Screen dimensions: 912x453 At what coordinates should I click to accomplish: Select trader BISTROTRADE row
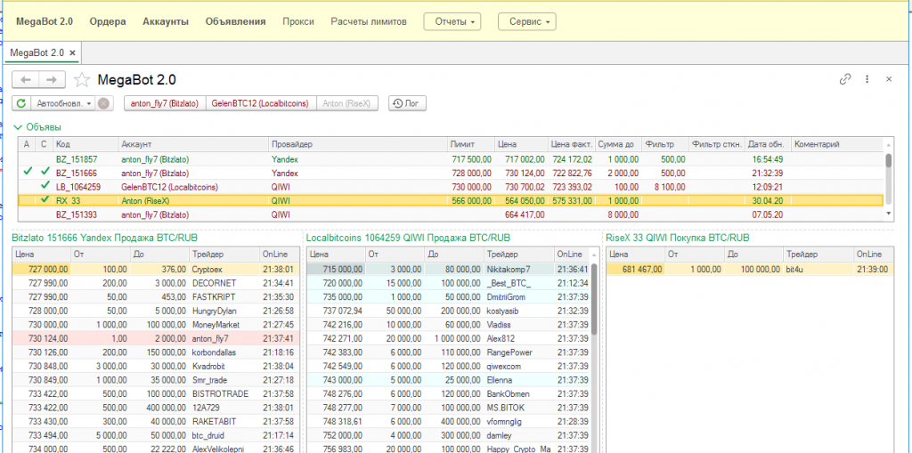(156, 393)
